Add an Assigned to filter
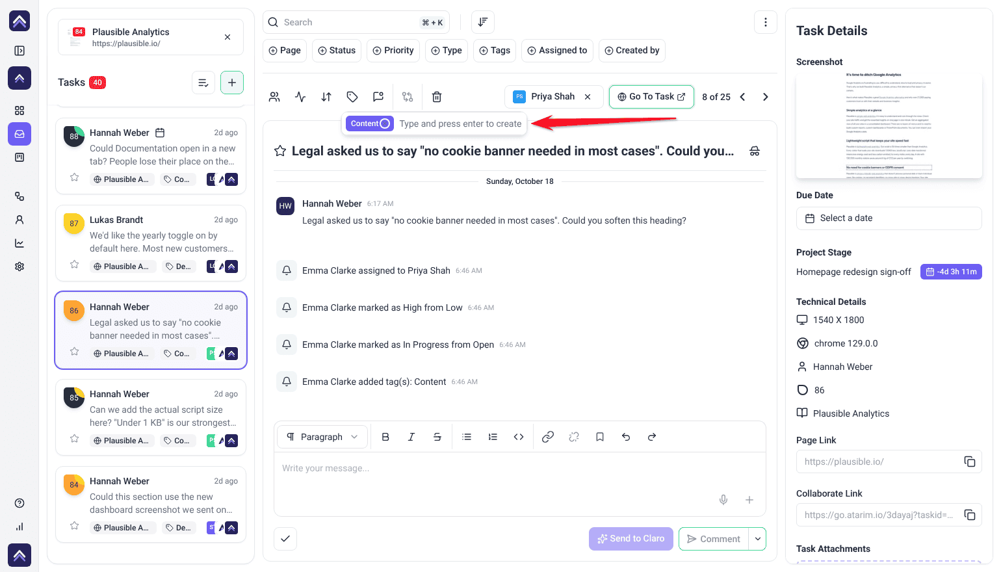Screen dimensions: 1001x572 (557, 51)
